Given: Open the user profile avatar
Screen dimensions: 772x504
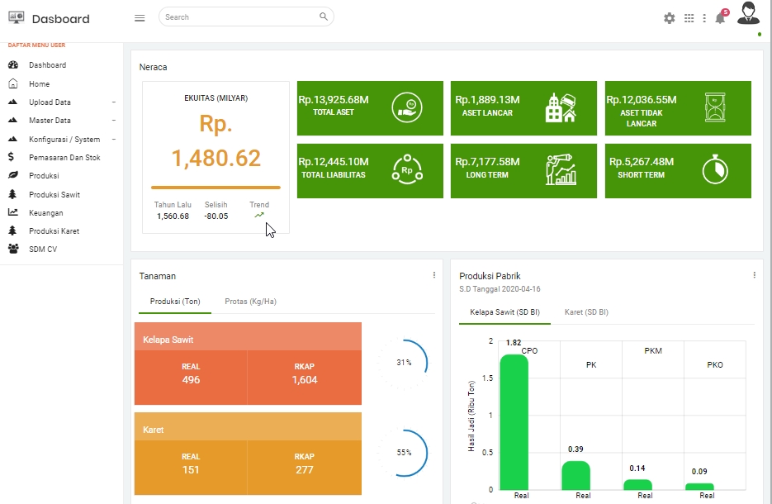Looking at the screenshot, I should [748, 13].
